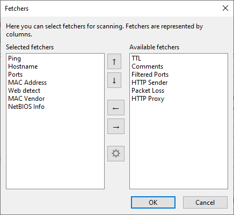234x215 pixels.
Task: Pick Web detect from selected fetchers
Action: pos(24,91)
